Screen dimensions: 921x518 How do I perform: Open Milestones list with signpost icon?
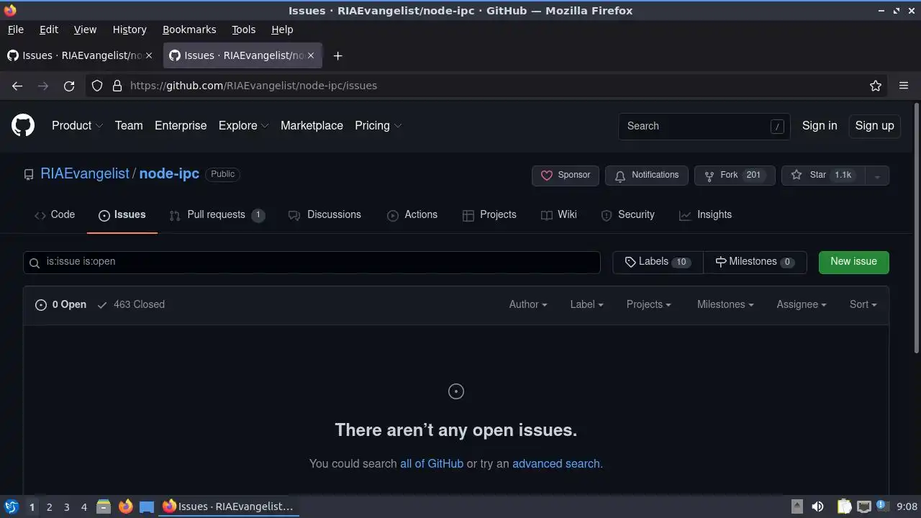(755, 262)
